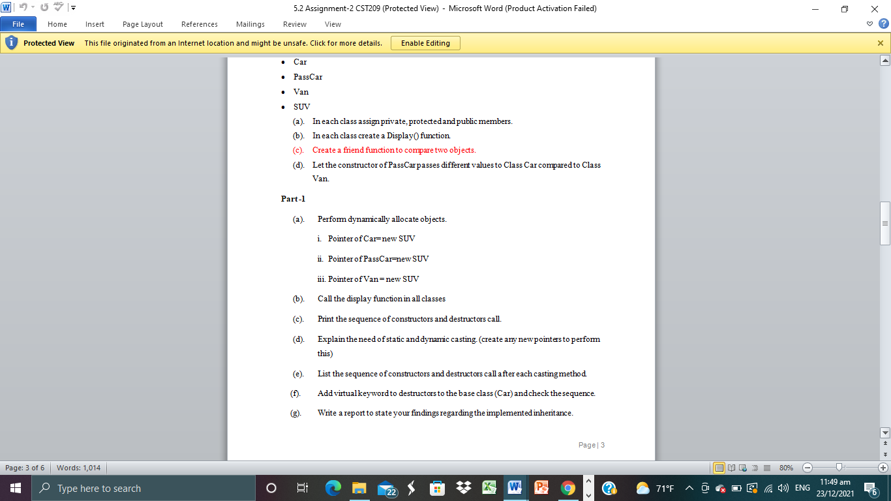Open the Undo history dropdown arrow

coord(33,7)
